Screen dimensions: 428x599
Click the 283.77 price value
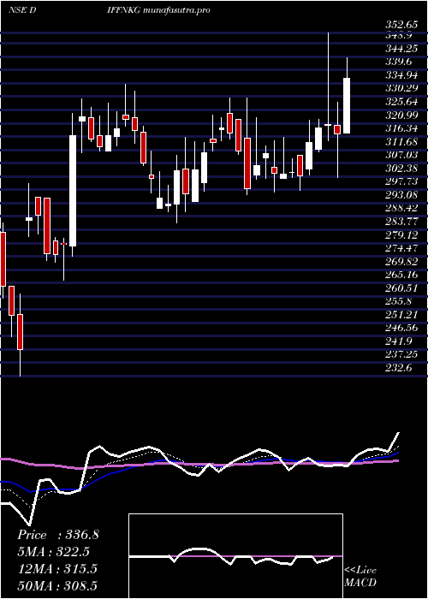pyautogui.click(x=401, y=222)
